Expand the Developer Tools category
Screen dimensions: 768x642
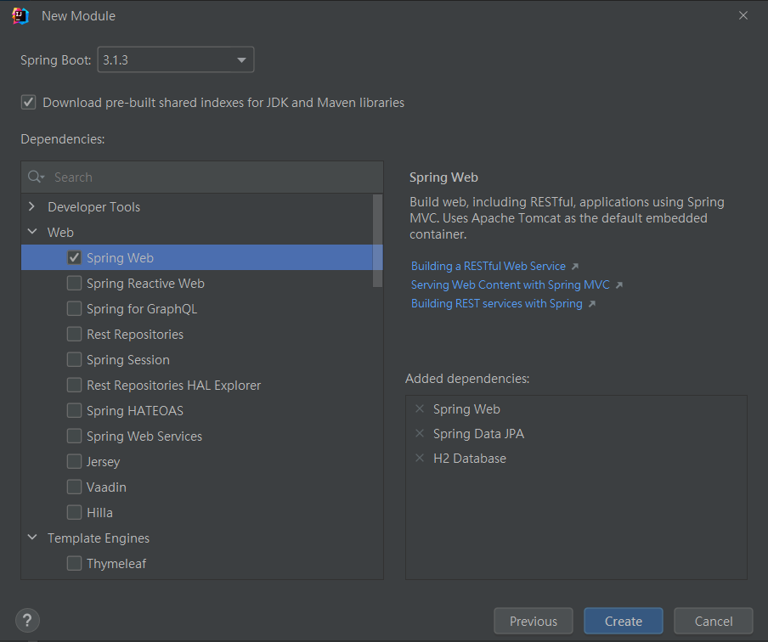pos(31,206)
